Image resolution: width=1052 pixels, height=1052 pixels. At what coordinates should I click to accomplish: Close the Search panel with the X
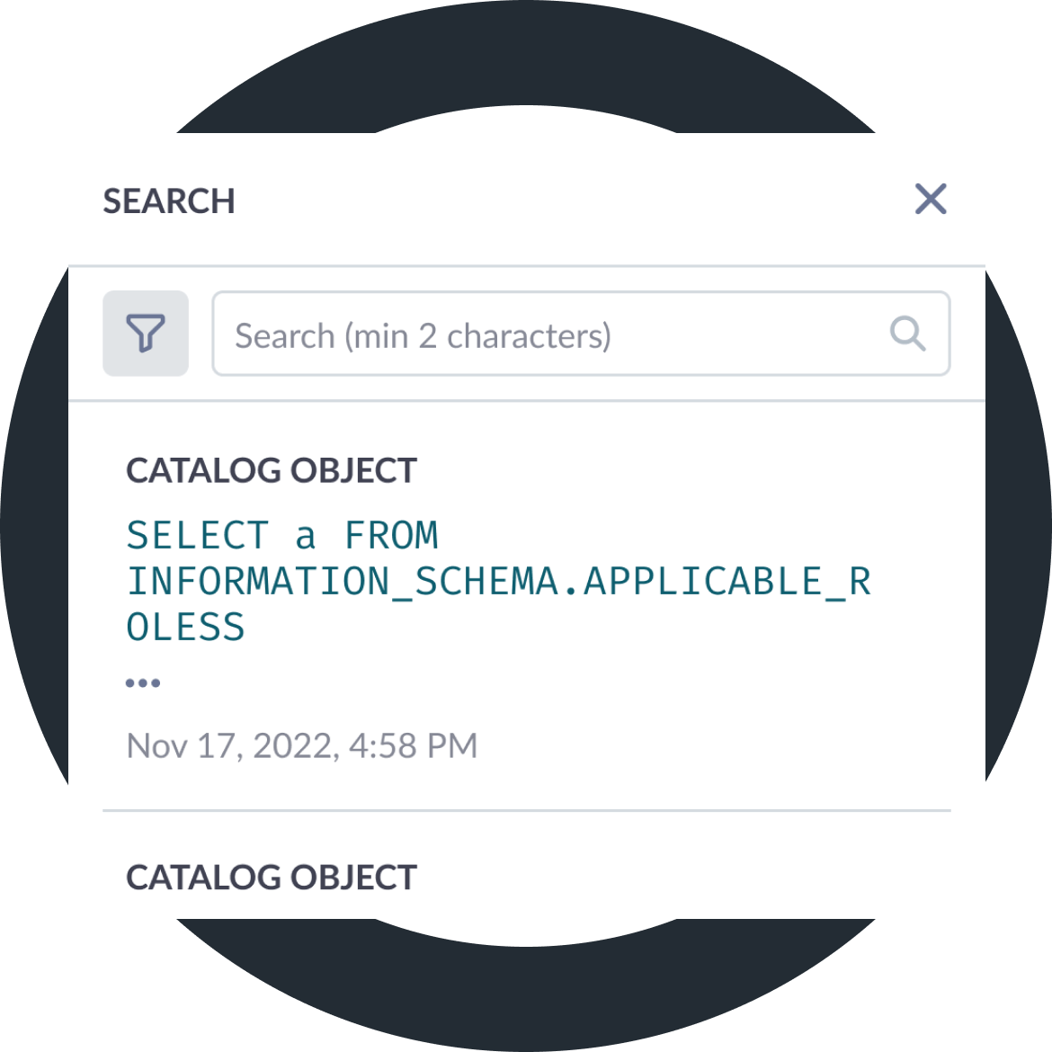[x=931, y=199]
